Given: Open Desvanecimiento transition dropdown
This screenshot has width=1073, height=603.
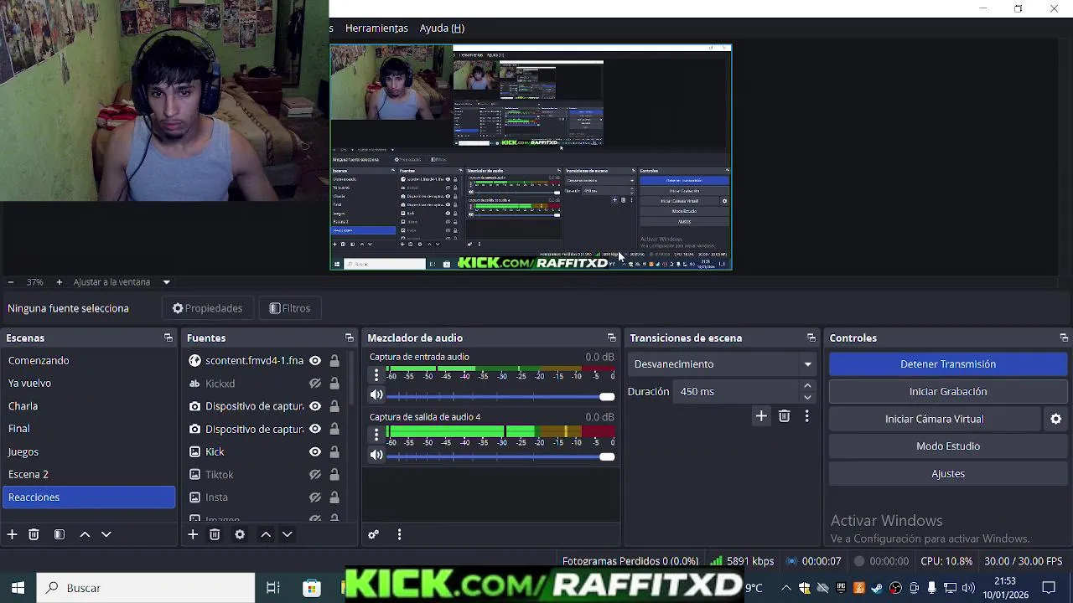Looking at the screenshot, I should pyautogui.click(x=722, y=364).
